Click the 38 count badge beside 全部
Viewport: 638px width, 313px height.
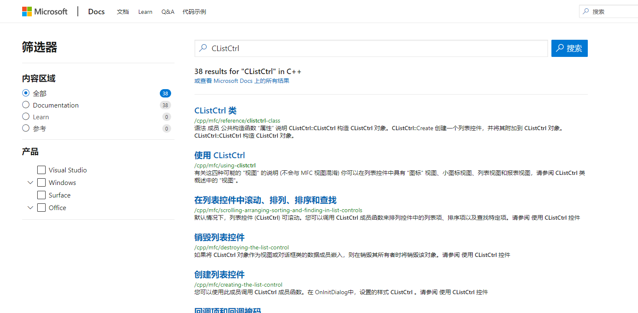(165, 93)
